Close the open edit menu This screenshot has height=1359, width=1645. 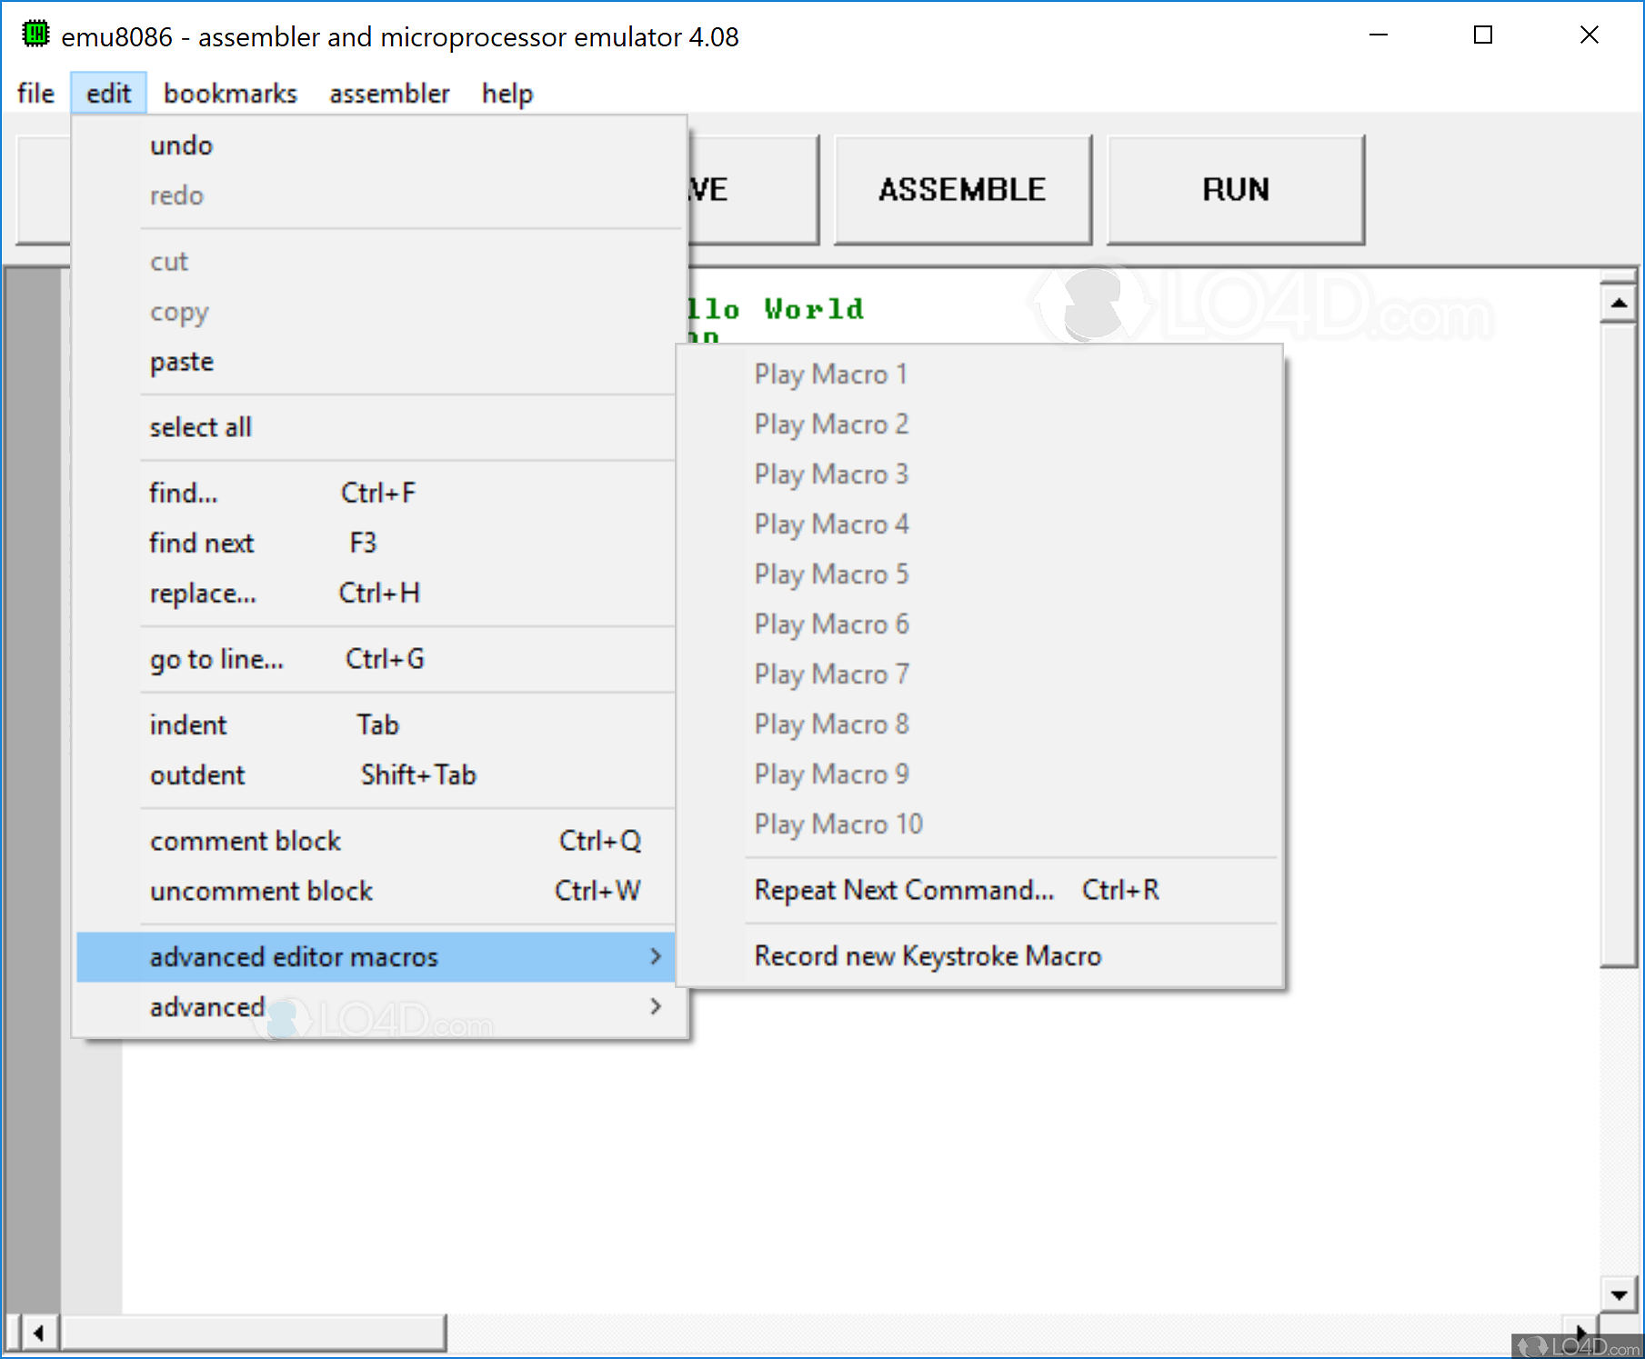pos(108,93)
